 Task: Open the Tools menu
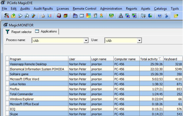click(175, 9)
